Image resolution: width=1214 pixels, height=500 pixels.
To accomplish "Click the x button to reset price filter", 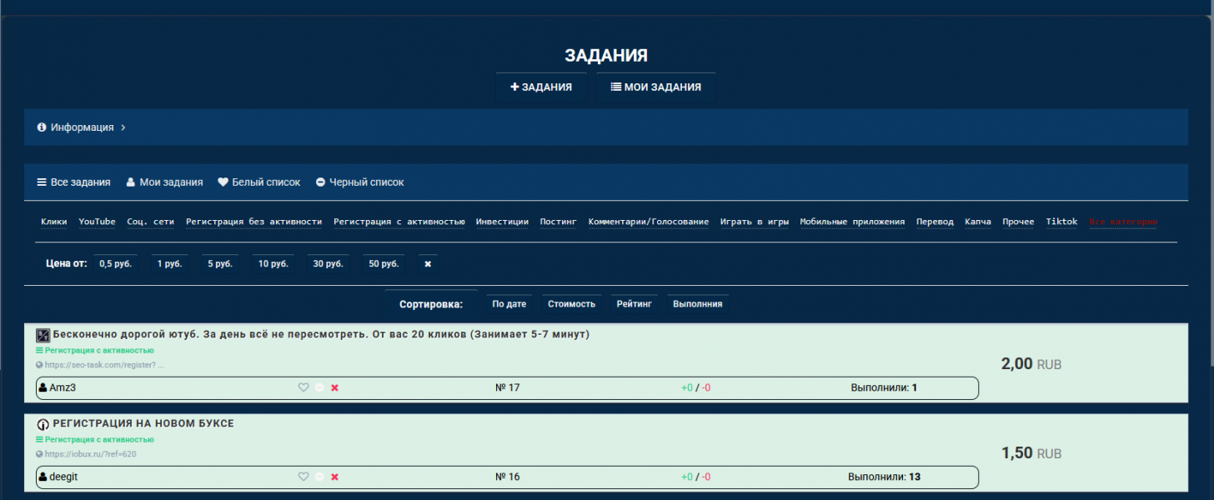I will click(x=427, y=262).
